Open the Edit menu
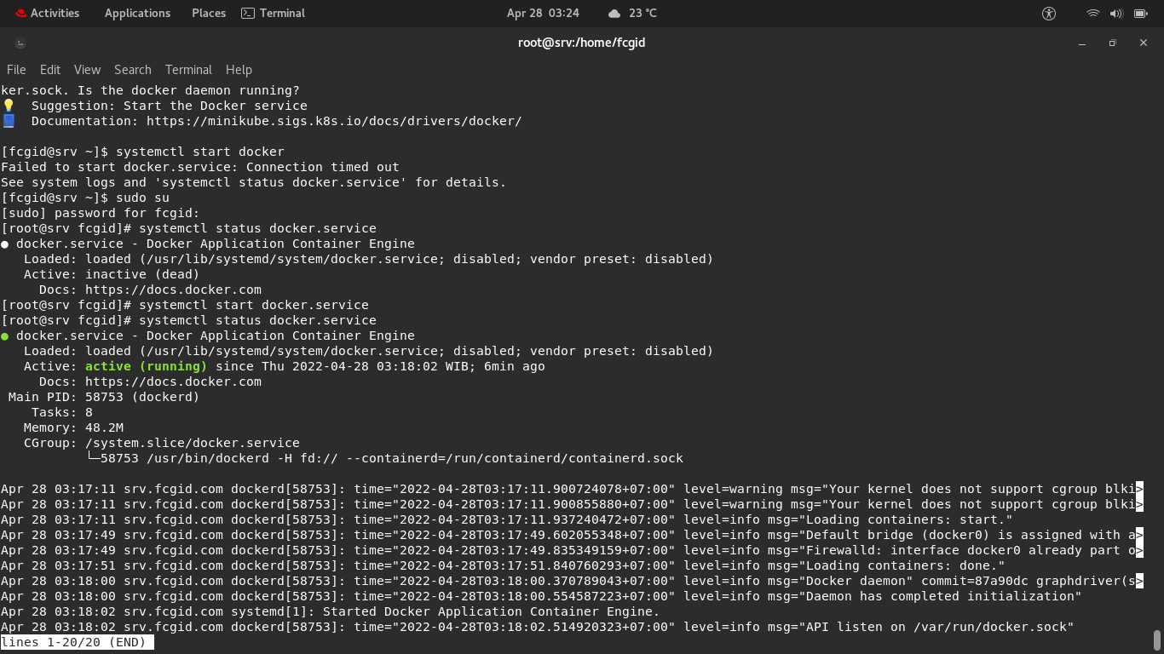The height and width of the screenshot is (654, 1164). pos(50,70)
